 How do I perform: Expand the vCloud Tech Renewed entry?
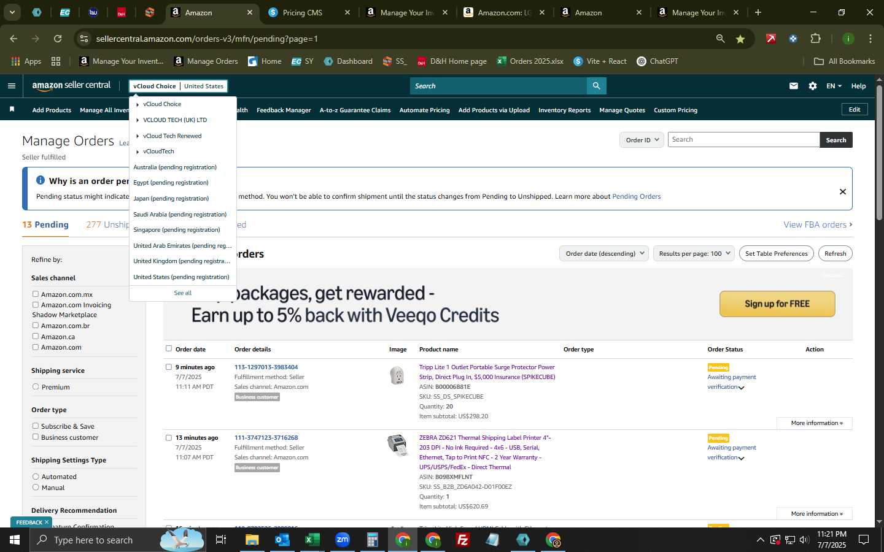pos(138,136)
